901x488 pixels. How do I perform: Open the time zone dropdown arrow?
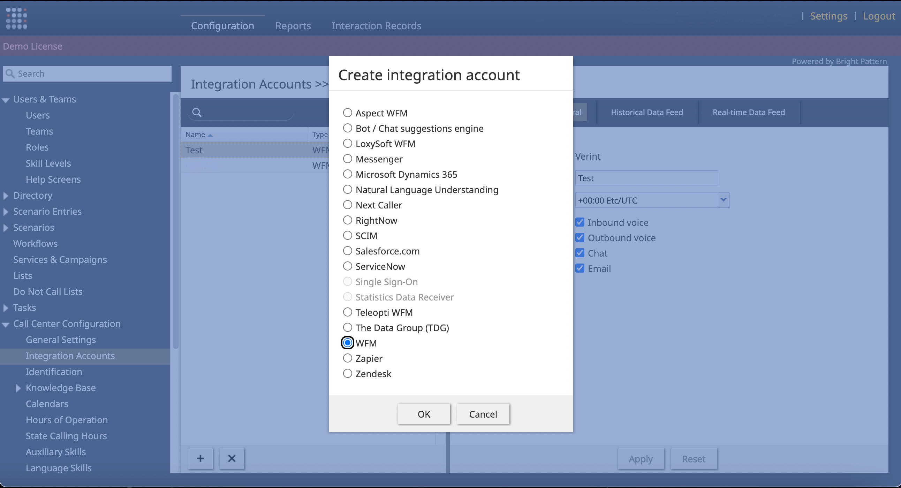click(x=723, y=200)
